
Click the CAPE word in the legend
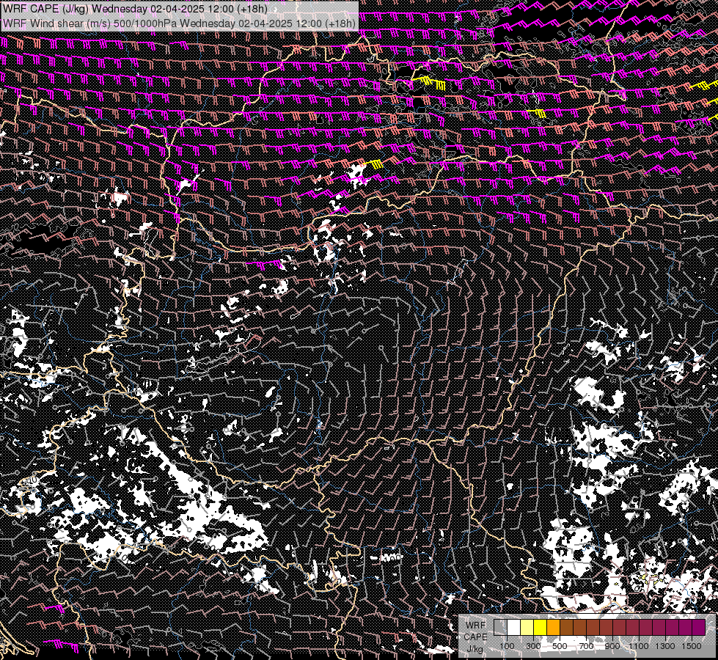pyautogui.click(x=475, y=637)
